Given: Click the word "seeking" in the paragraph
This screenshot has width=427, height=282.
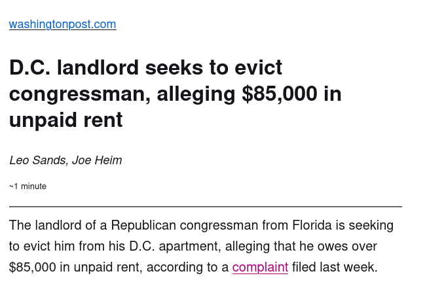Looking at the screenshot, I should pos(370,226).
